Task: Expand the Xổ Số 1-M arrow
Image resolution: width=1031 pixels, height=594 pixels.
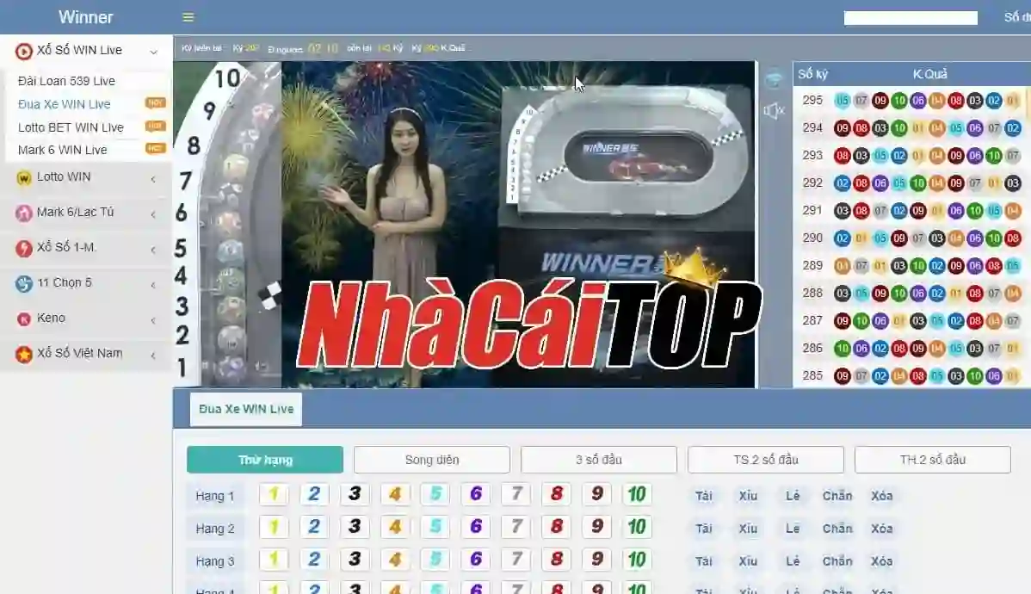Action: pyautogui.click(x=153, y=250)
